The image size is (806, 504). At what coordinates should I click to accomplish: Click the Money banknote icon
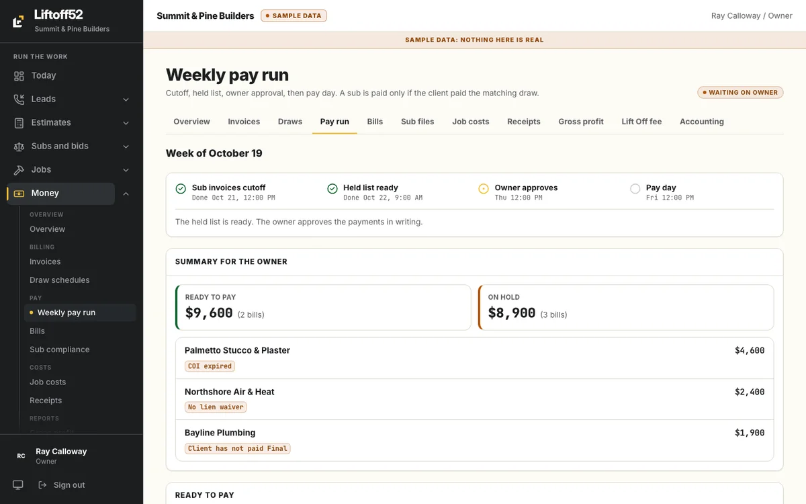(19, 194)
